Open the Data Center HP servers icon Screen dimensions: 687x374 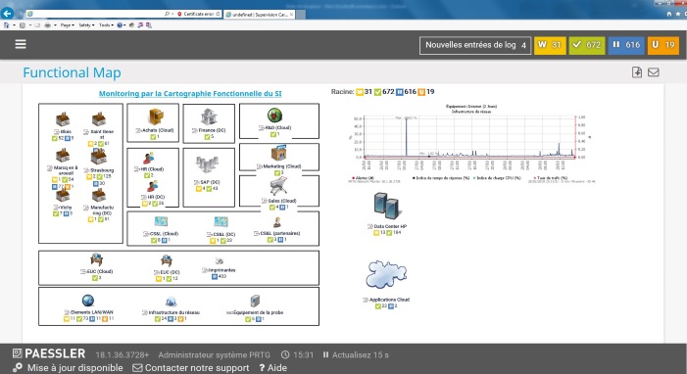[387, 206]
